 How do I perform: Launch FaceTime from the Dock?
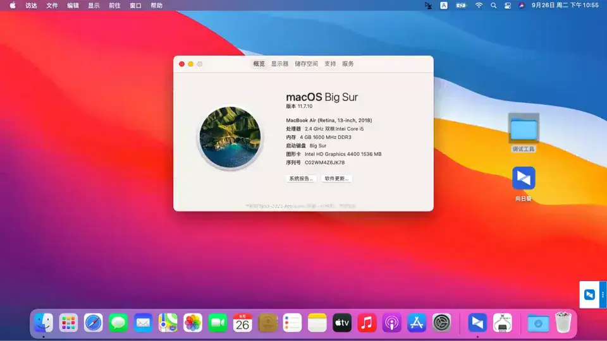pyautogui.click(x=218, y=323)
